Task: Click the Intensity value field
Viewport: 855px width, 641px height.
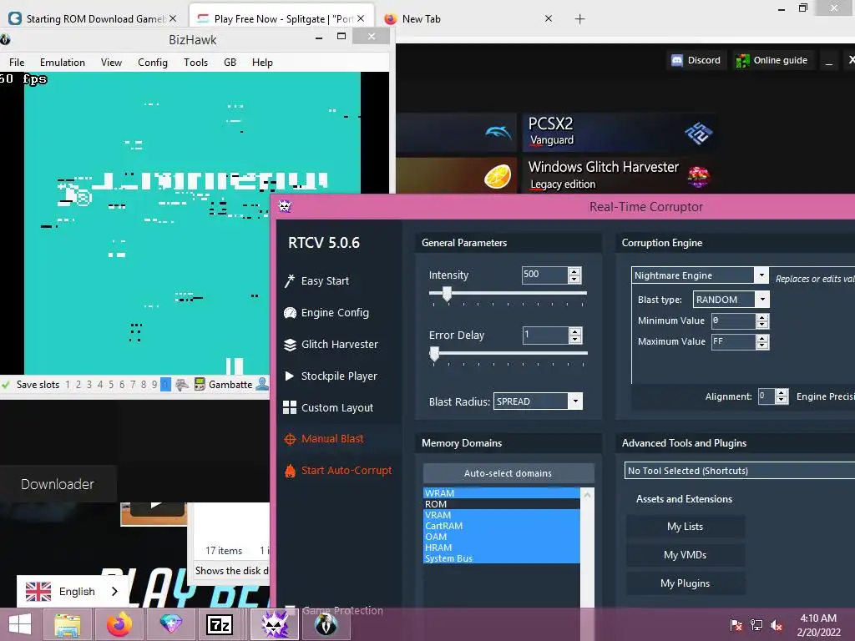Action: (544, 275)
